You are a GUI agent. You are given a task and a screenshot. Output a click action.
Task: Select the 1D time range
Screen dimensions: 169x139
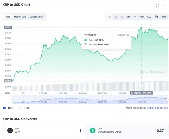[x=110, y=17]
